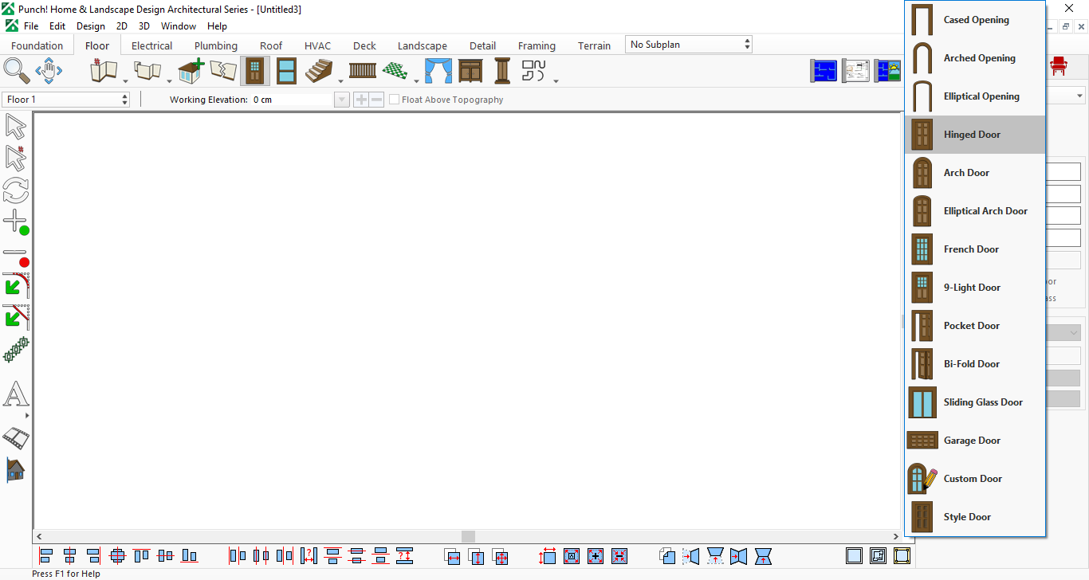Expand the flooring tool dropdown arrow
This screenshot has height=580, width=1089.
pos(416,80)
